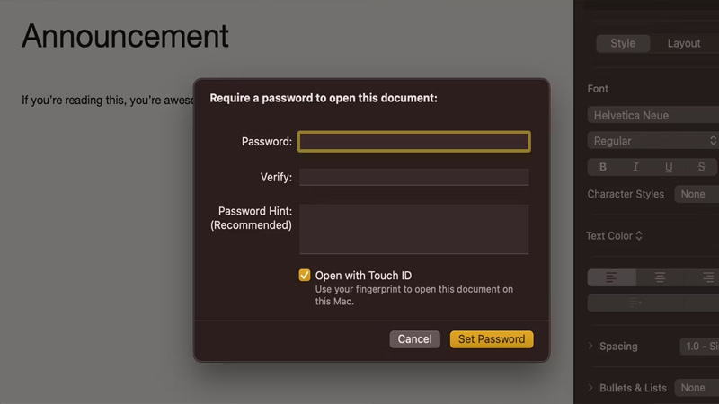Disable Open with Touch ID checkbox
Image resolution: width=719 pixels, height=404 pixels.
click(305, 276)
